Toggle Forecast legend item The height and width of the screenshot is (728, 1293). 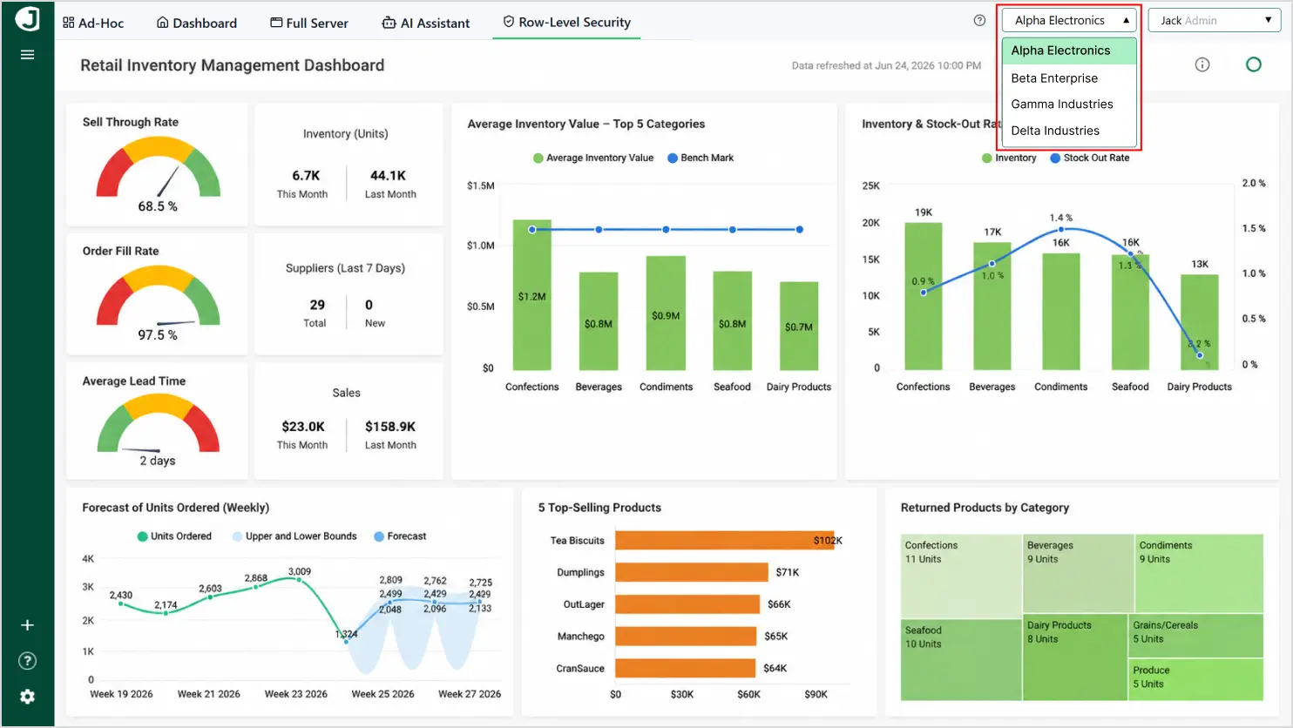pyautogui.click(x=400, y=536)
